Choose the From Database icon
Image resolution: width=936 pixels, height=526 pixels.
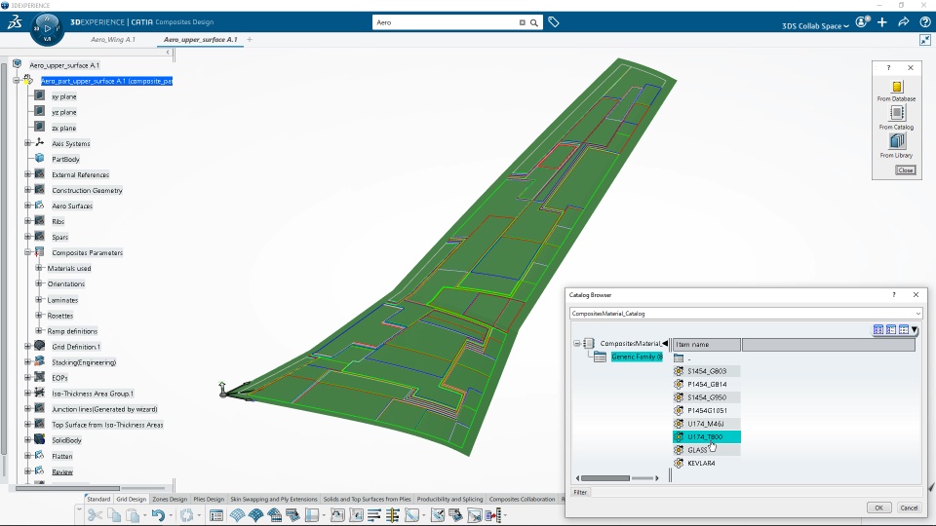point(897,87)
